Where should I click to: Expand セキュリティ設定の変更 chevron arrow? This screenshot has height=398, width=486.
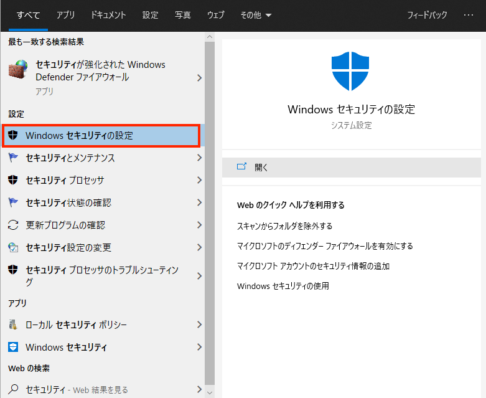pyautogui.click(x=199, y=247)
